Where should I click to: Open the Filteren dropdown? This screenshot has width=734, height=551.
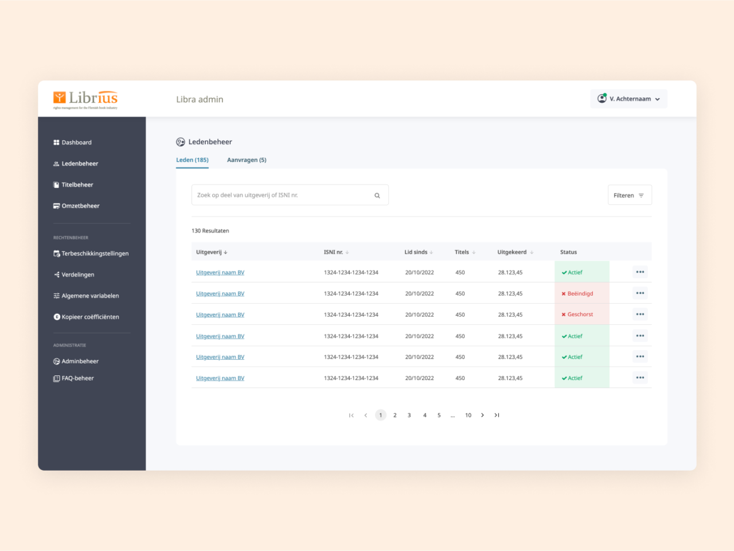629,195
